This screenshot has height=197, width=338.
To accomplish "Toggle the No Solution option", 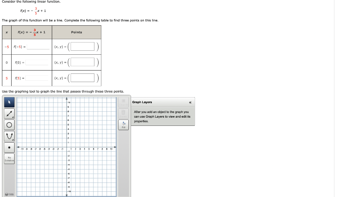I will 9,158.
